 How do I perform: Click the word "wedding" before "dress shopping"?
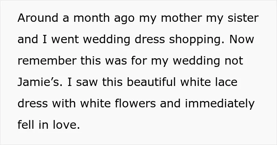click(x=106, y=39)
